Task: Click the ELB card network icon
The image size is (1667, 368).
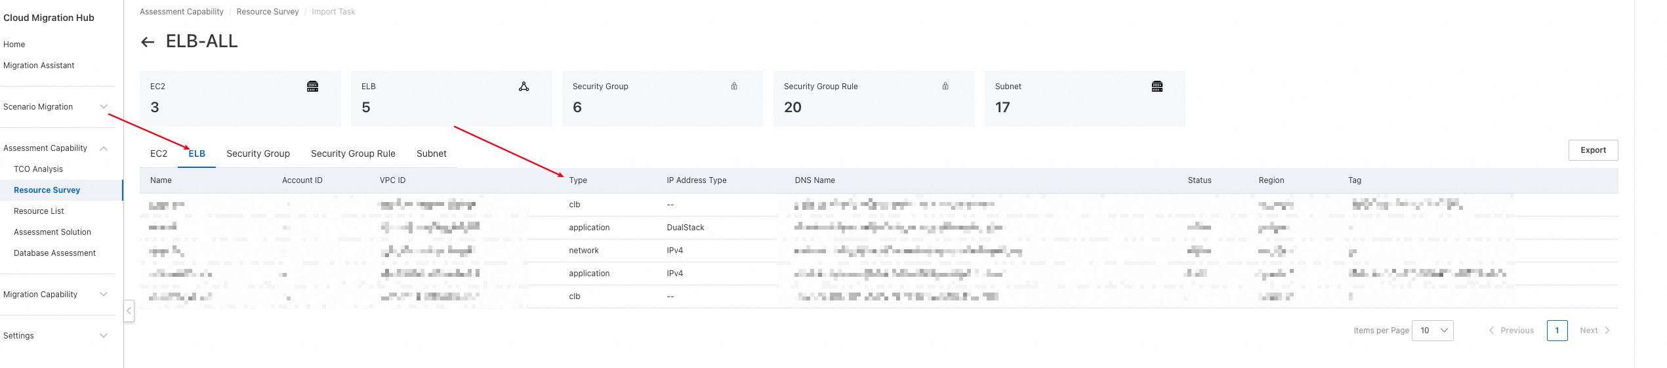Action: pos(524,87)
